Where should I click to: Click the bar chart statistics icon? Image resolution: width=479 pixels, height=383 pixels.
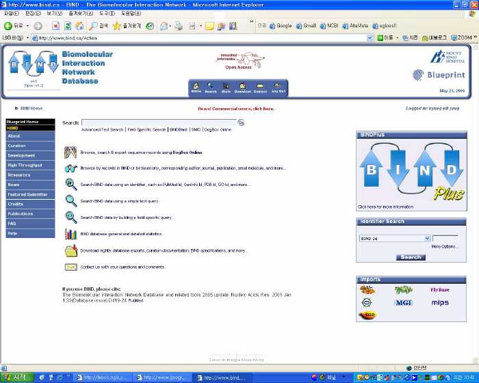pos(70,234)
